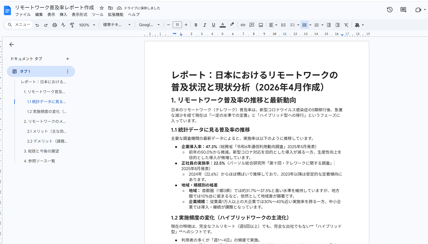Open the 表示形式 menu
Screen dimensions: 428x244
[79, 15]
